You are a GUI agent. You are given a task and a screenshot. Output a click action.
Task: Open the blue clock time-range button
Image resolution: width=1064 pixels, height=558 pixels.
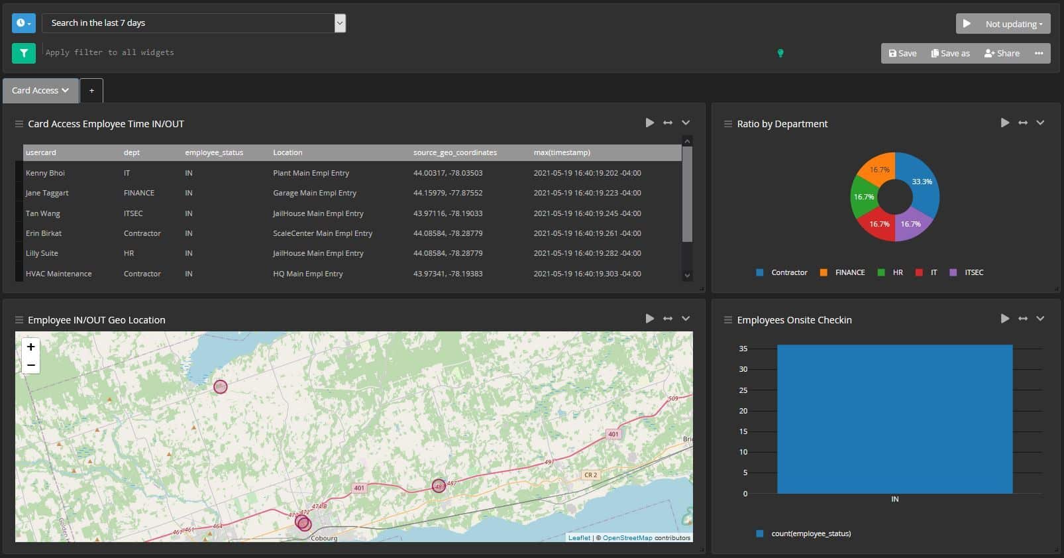[24, 23]
